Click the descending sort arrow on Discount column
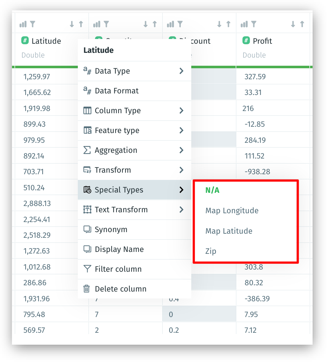 [x=219, y=24]
